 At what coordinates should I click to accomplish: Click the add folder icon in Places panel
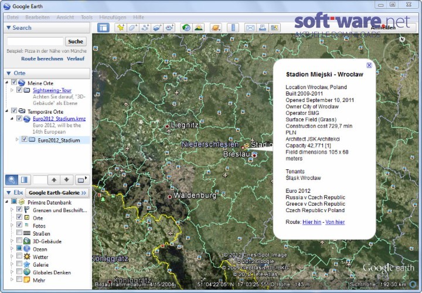click(x=82, y=180)
